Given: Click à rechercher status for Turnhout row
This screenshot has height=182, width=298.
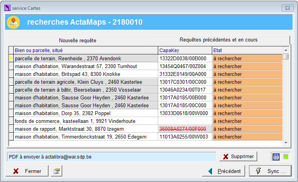Looking at the screenshot, I should click(247, 66).
